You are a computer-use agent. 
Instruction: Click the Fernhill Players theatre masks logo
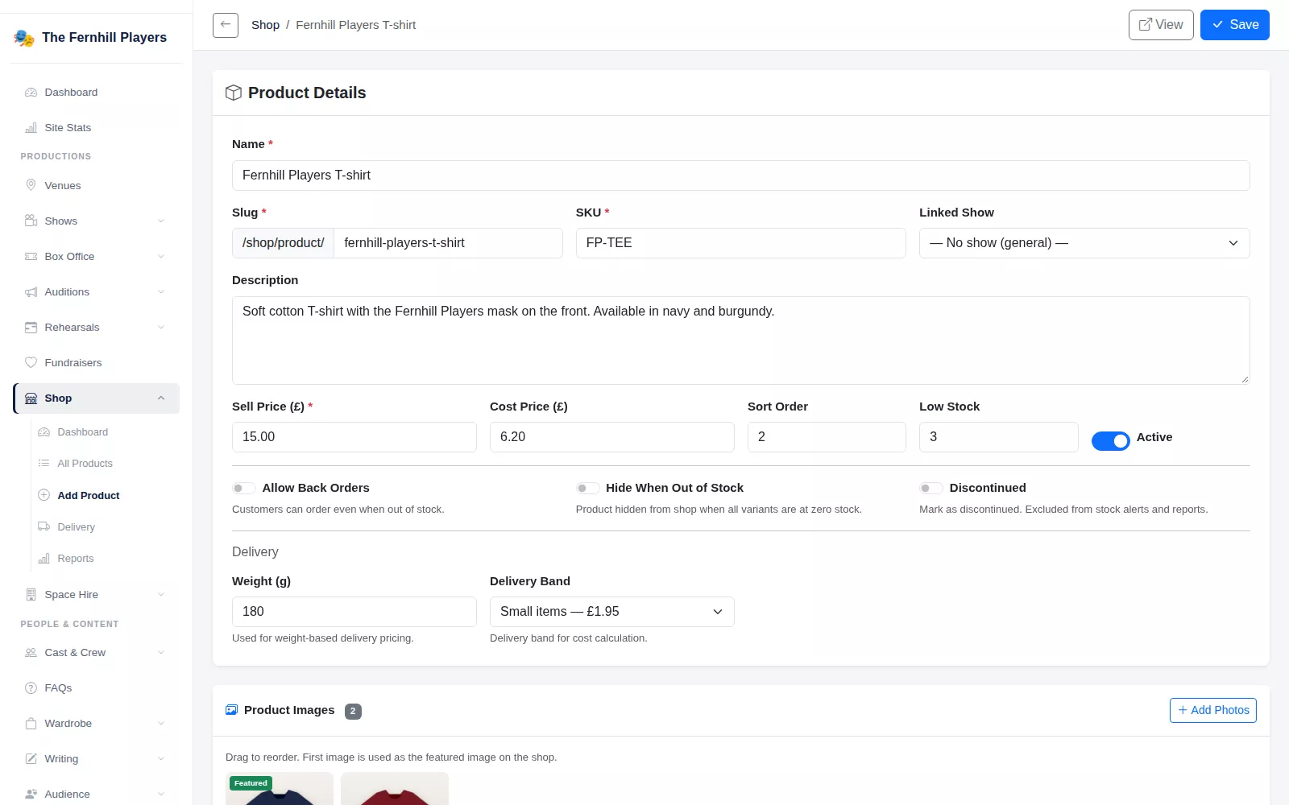tap(24, 38)
